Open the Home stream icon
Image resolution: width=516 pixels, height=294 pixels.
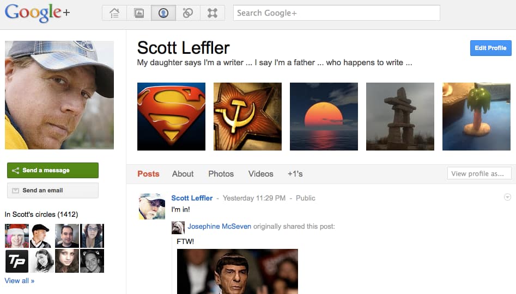[114, 13]
